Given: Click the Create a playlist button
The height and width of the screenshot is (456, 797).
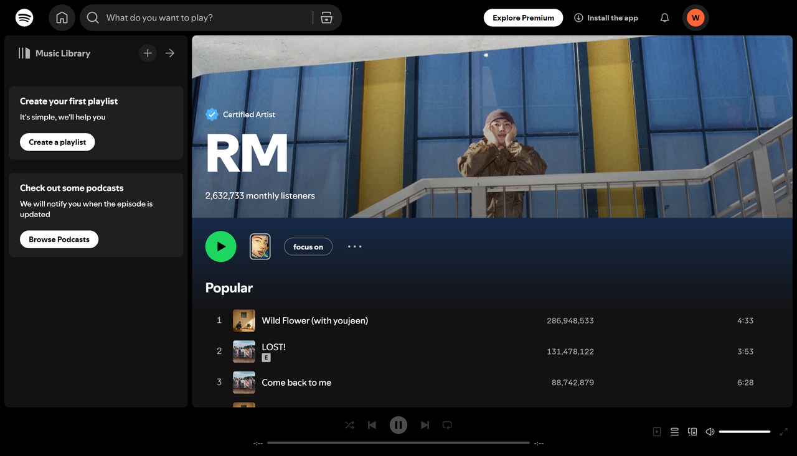Looking at the screenshot, I should [57, 142].
